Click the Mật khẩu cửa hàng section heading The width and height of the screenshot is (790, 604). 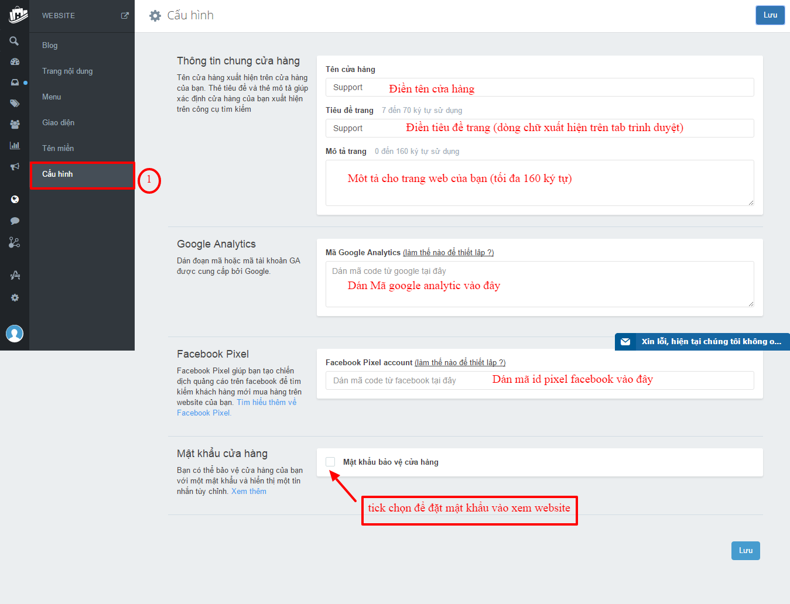222,454
